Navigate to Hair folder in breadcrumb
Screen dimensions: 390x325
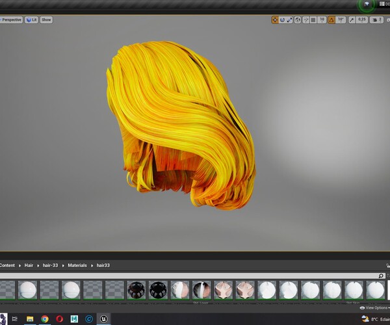point(29,265)
